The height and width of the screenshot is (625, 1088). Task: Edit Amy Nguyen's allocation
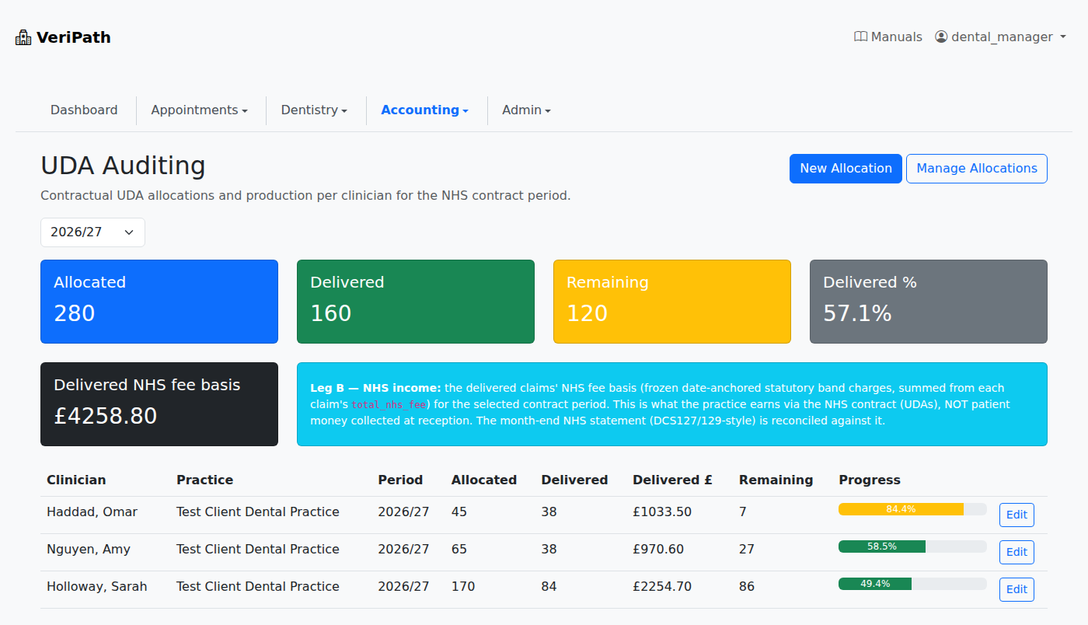(x=1017, y=552)
